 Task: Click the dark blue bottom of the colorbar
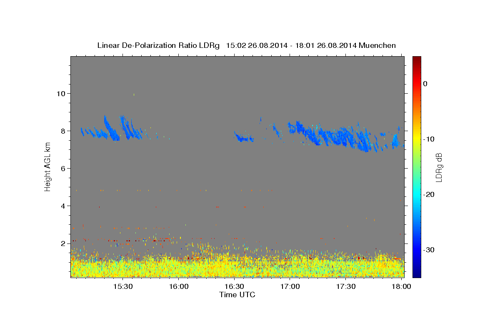[417, 273]
